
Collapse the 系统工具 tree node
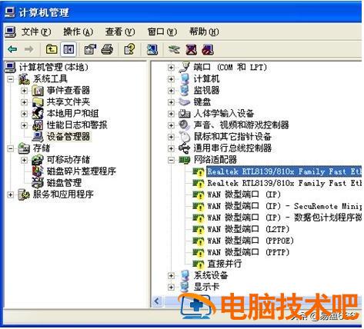pos(10,79)
